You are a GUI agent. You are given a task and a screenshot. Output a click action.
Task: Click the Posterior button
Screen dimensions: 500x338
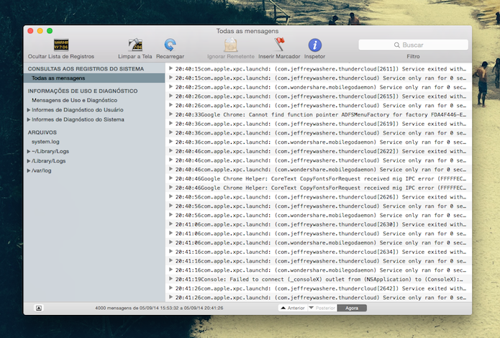[x=322, y=308]
